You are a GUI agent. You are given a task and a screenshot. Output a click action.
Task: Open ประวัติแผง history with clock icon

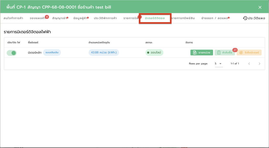tap(254, 18)
